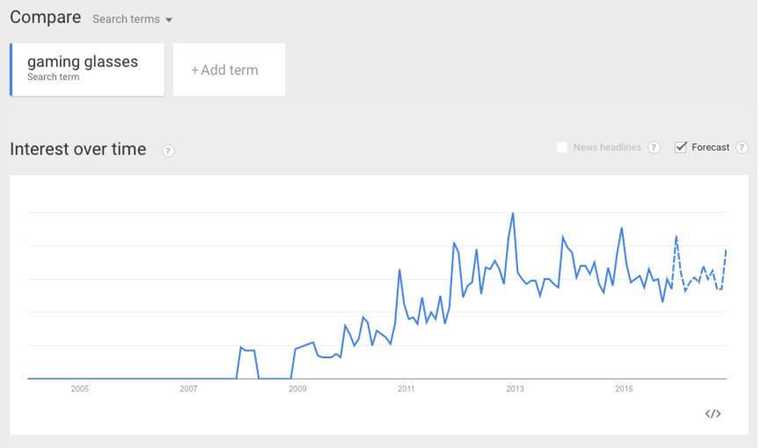Open the embed code icon below the chart
The image size is (759, 448).
(712, 414)
